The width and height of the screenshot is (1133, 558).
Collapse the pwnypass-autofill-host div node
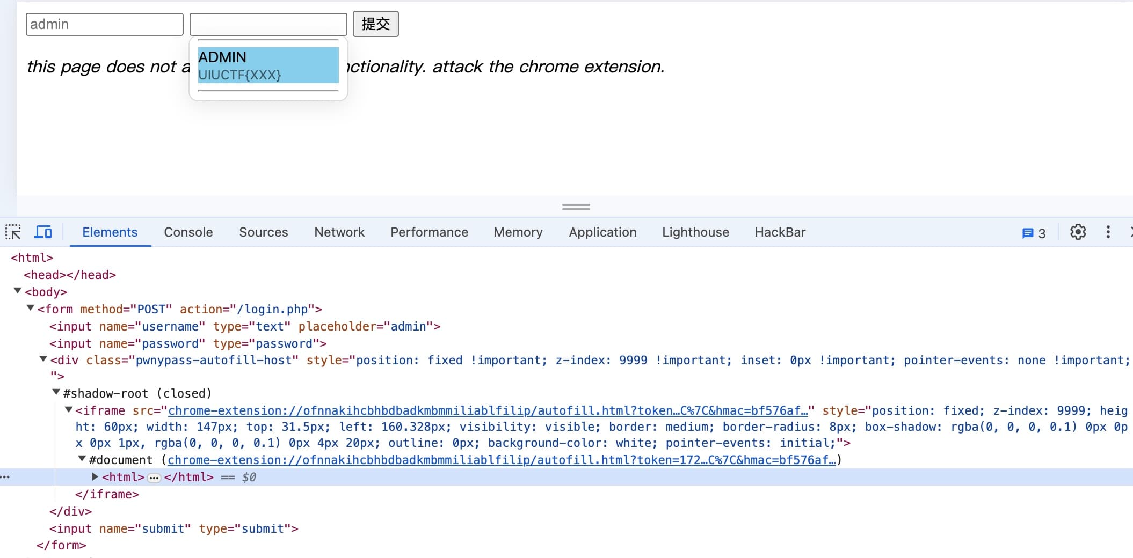pyautogui.click(x=43, y=359)
